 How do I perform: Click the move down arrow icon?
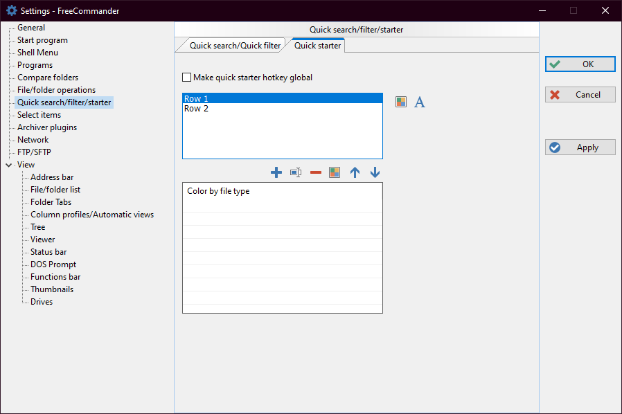point(375,172)
